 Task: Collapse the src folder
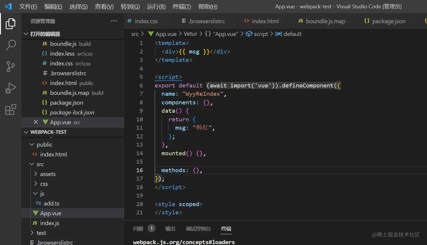pyautogui.click(x=32, y=164)
